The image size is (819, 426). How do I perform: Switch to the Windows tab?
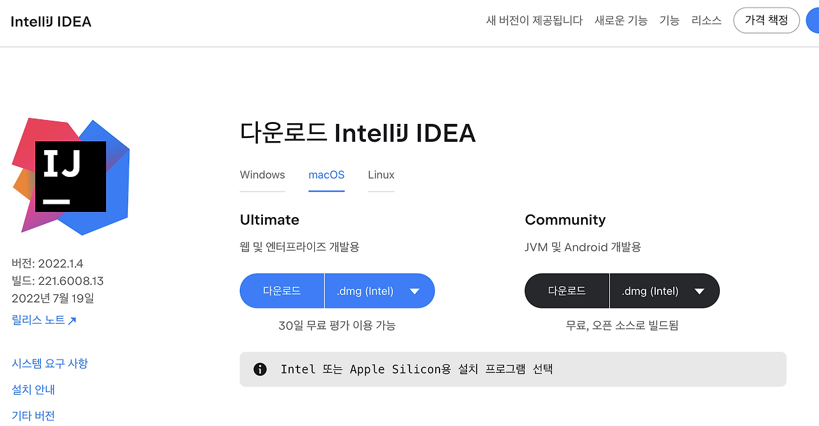pos(262,174)
